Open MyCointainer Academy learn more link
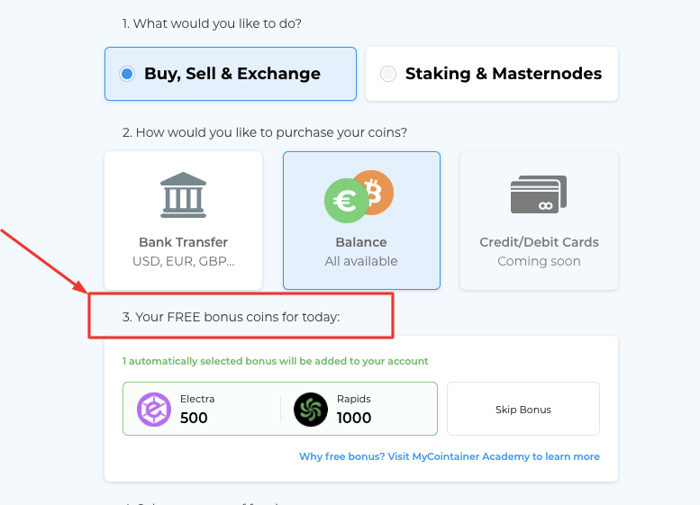700x505 pixels. pos(450,456)
